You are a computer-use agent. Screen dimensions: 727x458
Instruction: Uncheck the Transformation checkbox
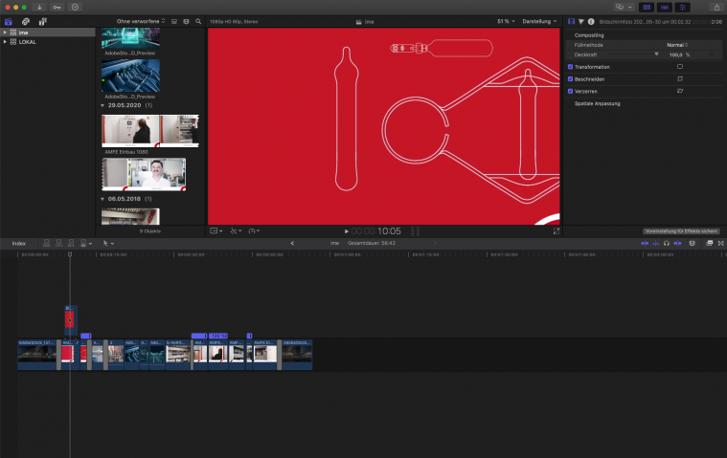pyautogui.click(x=571, y=67)
